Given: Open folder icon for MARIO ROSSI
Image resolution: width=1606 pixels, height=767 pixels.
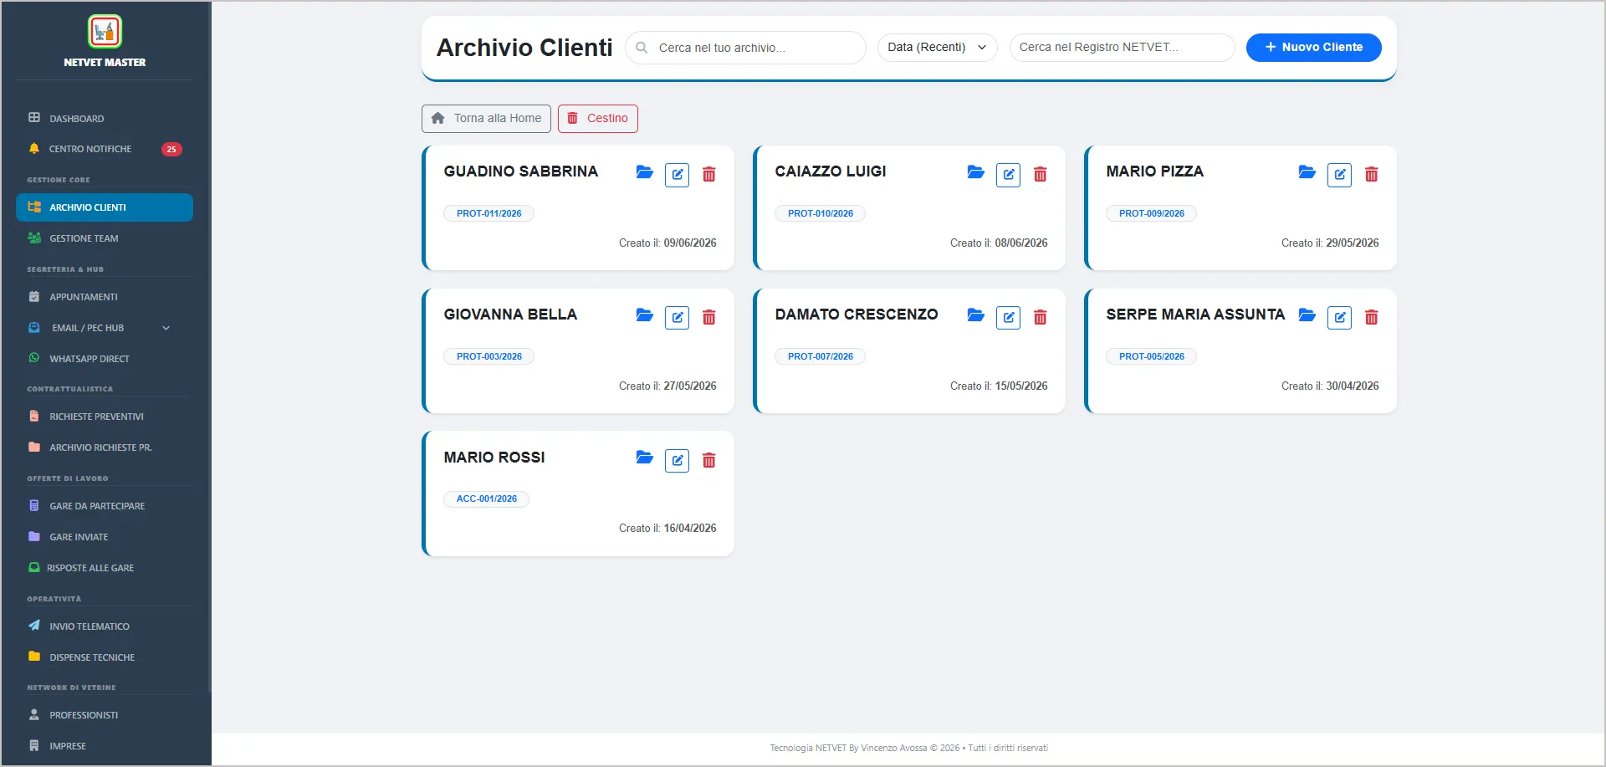Looking at the screenshot, I should coord(644,458).
